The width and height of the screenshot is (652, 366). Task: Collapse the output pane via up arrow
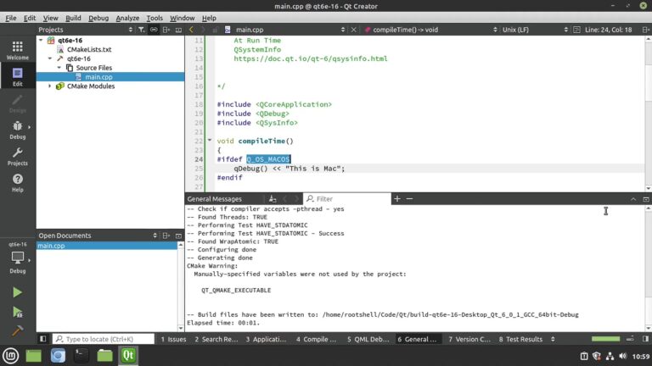[x=633, y=199]
